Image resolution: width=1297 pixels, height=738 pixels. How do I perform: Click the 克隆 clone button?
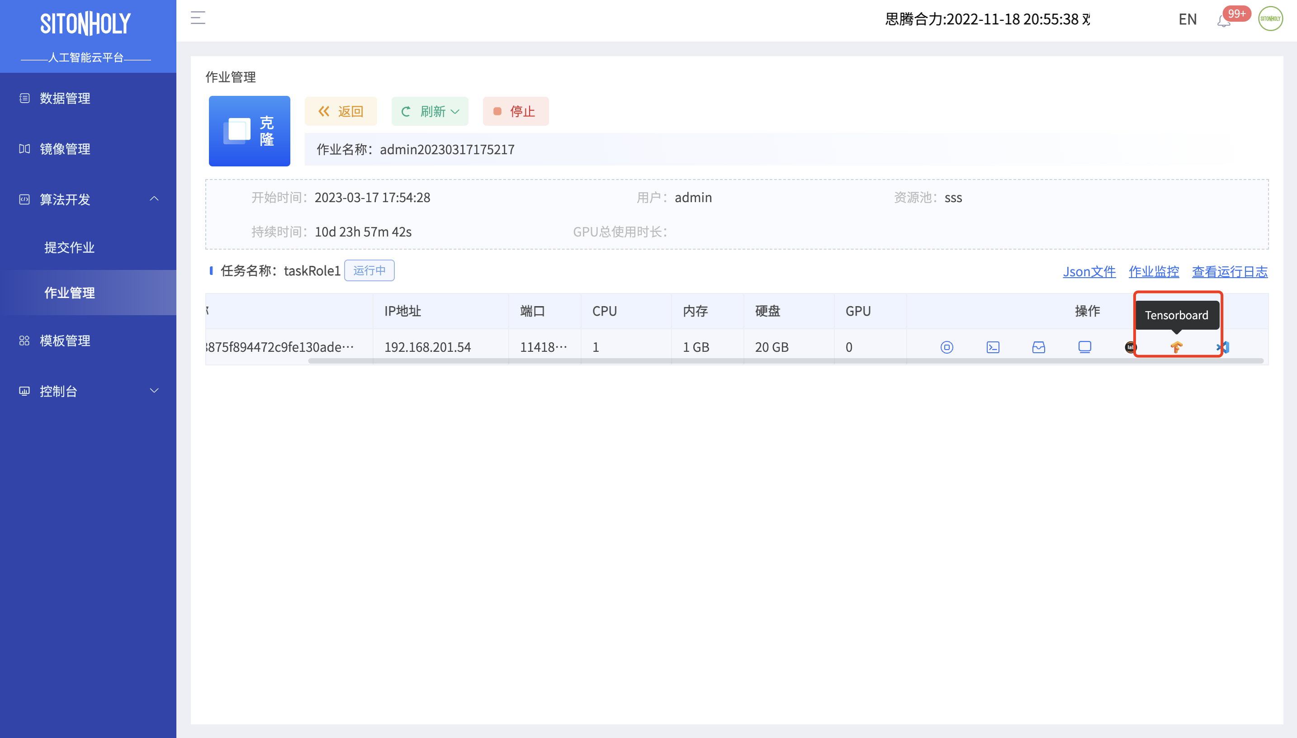tap(249, 131)
